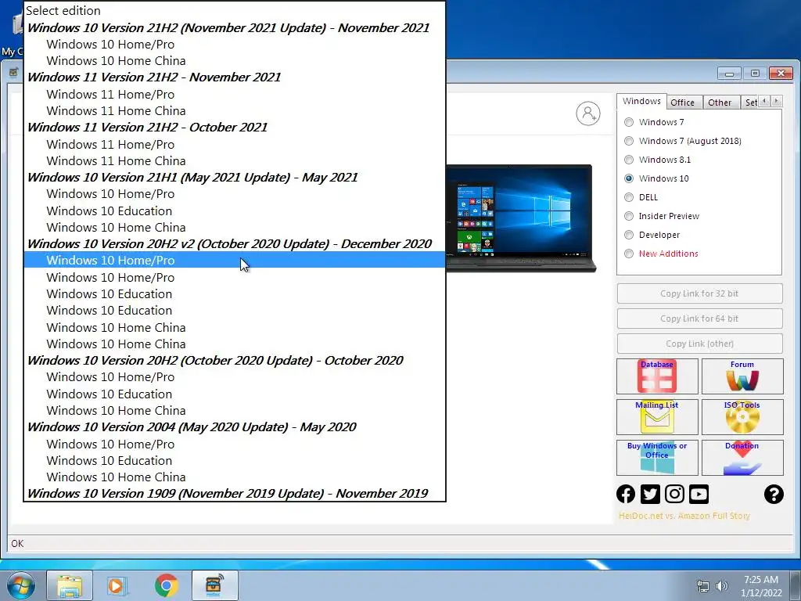This screenshot has width=801, height=601.
Task: Choose Windows 10 Education under May 2021 Update
Action: coord(235,211)
